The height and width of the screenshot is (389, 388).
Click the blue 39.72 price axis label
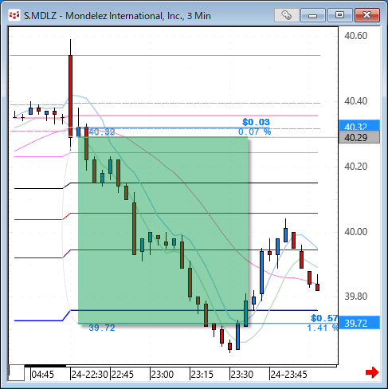click(x=359, y=323)
